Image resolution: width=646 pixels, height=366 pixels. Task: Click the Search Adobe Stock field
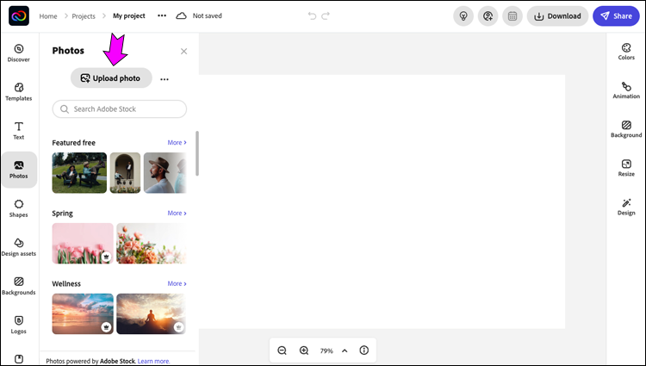[x=120, y=109]
